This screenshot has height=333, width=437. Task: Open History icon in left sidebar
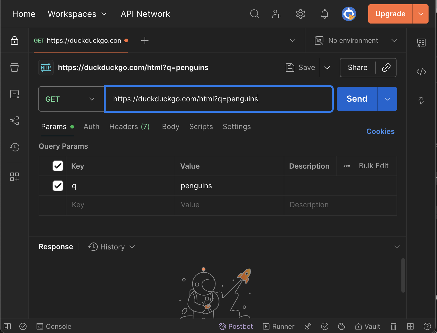(14, 147)
